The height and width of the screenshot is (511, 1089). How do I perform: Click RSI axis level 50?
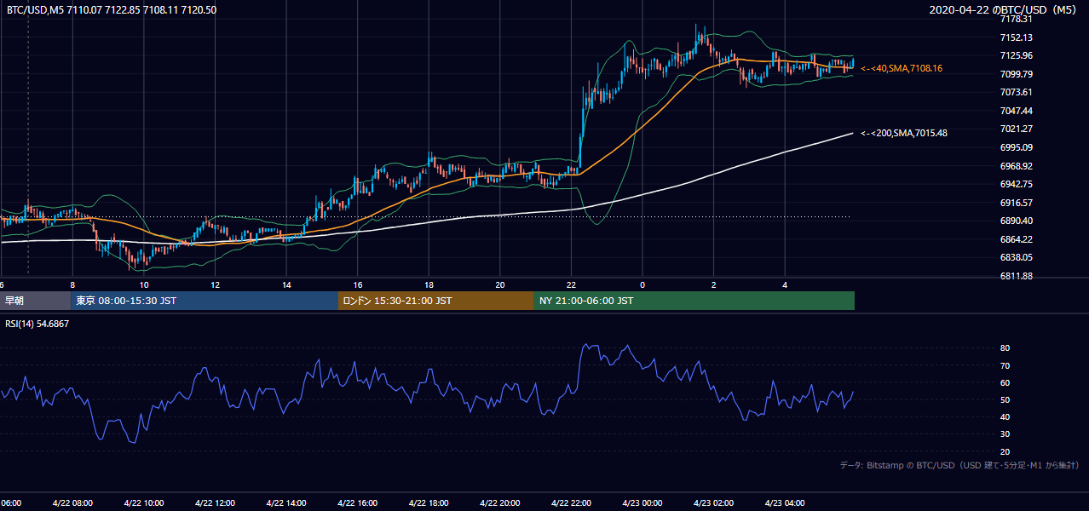tap(1005, 399)
